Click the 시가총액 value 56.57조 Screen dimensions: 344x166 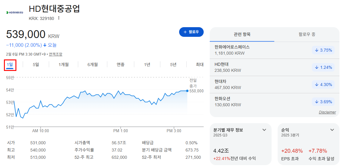[119, 143]
